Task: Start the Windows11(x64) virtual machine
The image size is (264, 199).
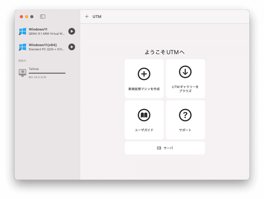Action: [x=72, y=47]
